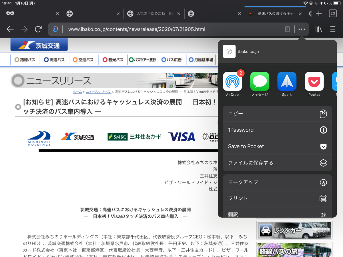This screenshot has width=343, height=257.
Task: Click the battery 67% status indicator
Action: tap(332, 3)
